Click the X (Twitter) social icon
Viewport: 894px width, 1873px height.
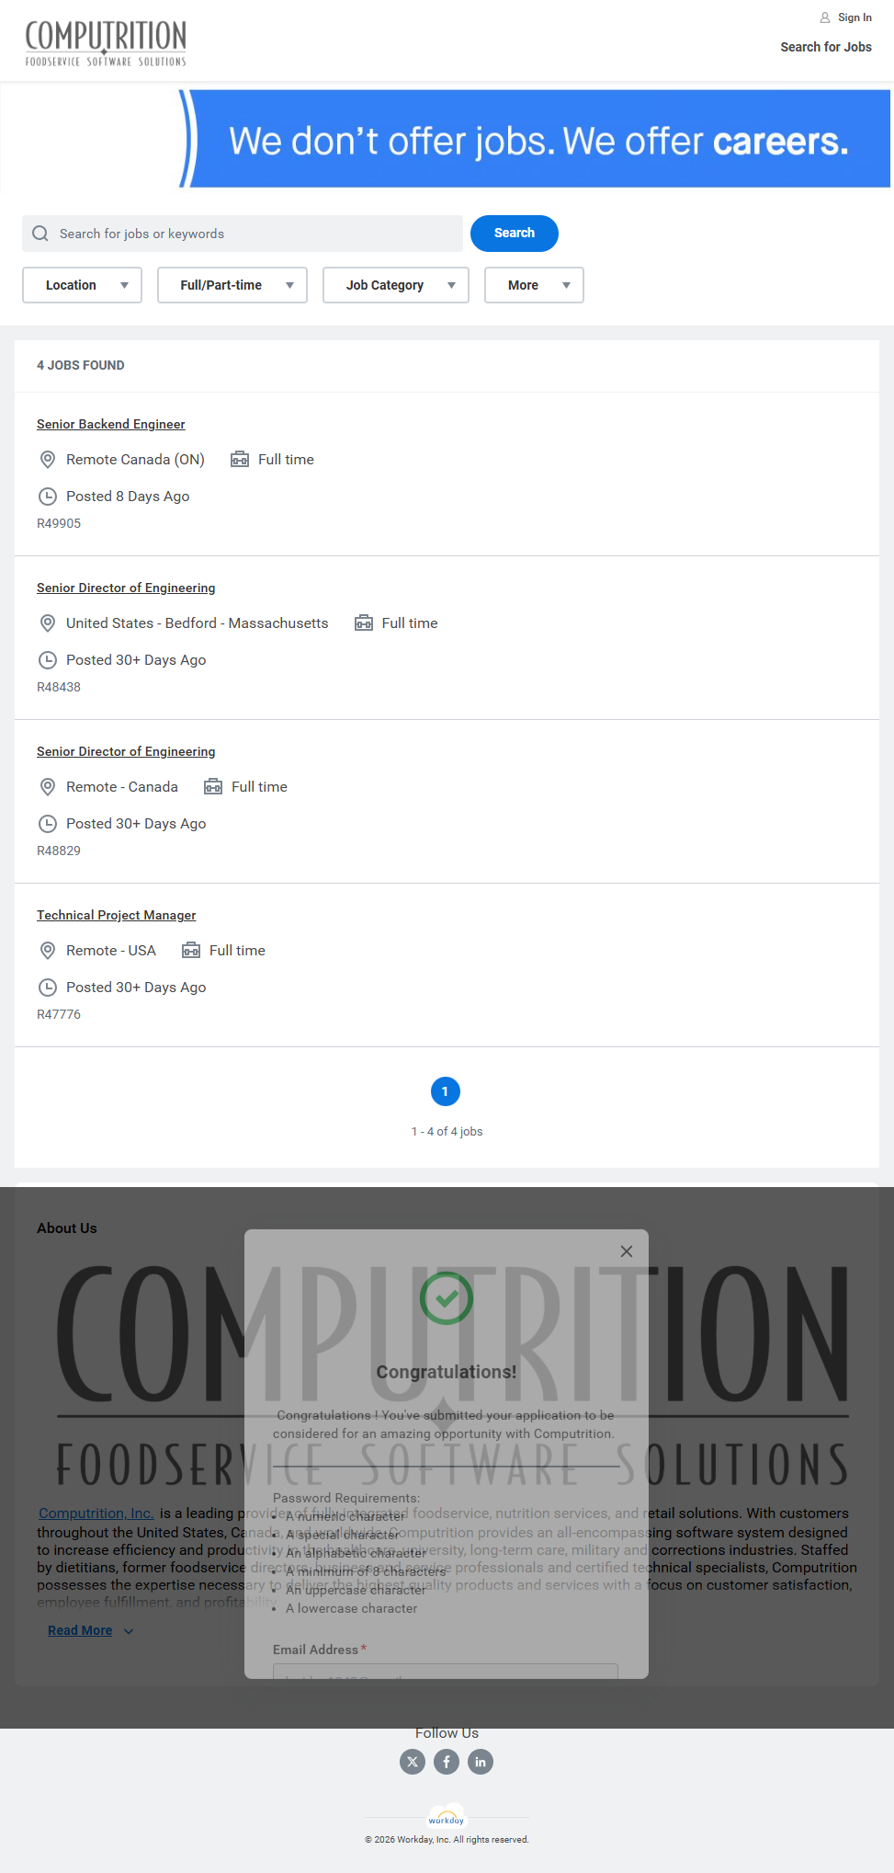point(413,1762)
